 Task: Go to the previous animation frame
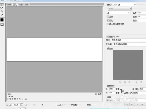[x=132, y=104]
